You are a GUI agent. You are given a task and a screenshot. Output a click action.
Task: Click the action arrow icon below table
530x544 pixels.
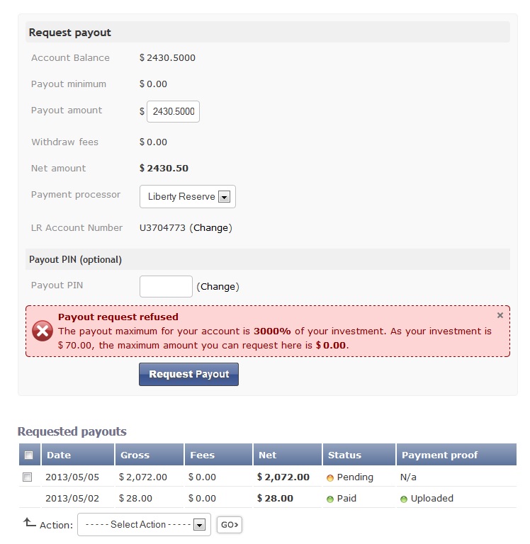[x=30, y=523]
